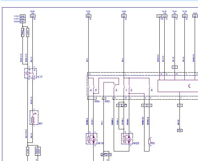Click fuse terminal box 346

click(x=33, y=16)
